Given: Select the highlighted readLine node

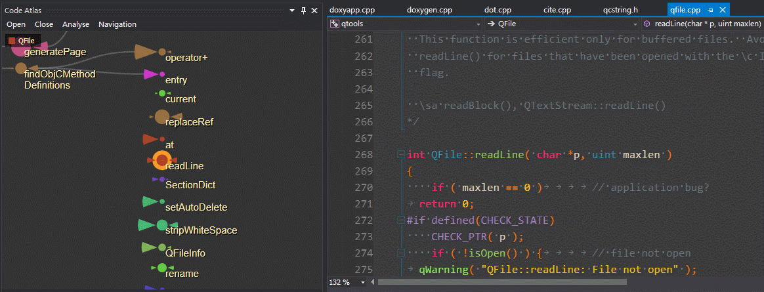Looking at the screenshot, I should click(x=161, y=160).
